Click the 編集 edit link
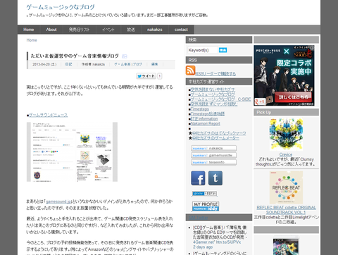This screenshot has width=338, height=255. (154, 64)
